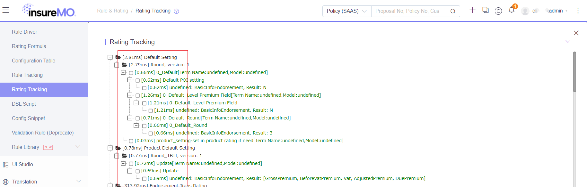Open DSL Script in sidebar
Screen dimensions: 587x187
pos(24,104)
